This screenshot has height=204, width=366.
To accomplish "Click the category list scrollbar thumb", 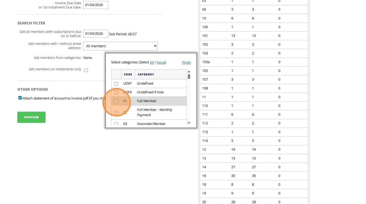I will (x=189, y=76).
